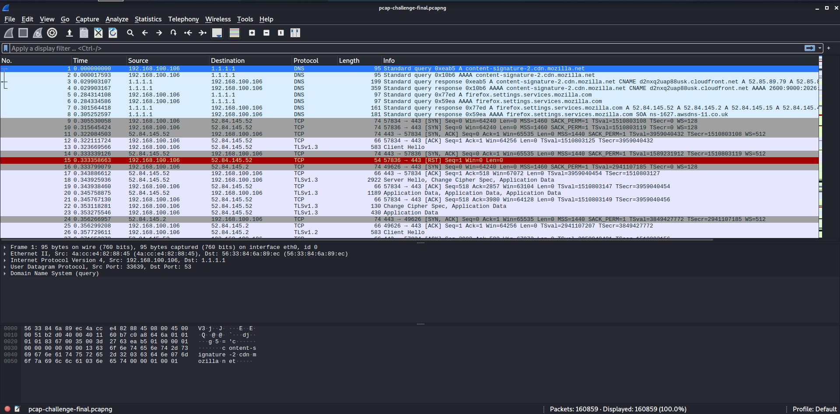
Task: Open the Telephony menu
Action: [183, 19]
